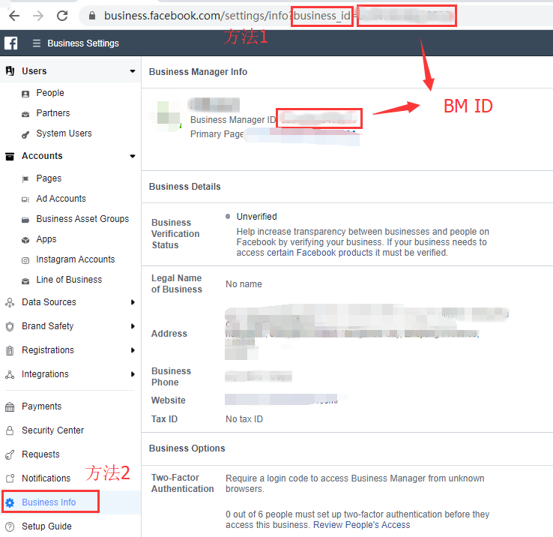The image size is (553, 537).
Task: Collapse the Users section arrow
Action: click(x=132, y=71)
